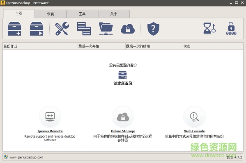Click the Iperius Backup title bar icon

point(2,3)
